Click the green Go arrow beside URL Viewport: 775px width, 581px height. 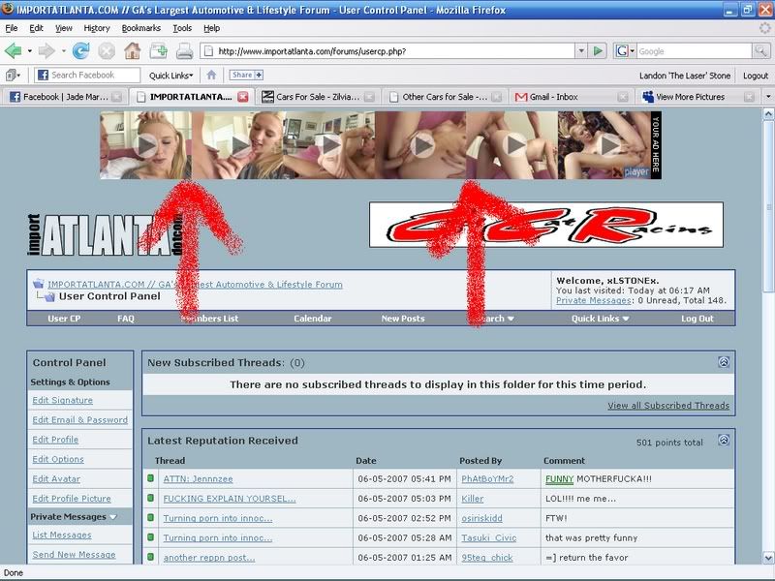pyautogui.click(x=599, y=50)
